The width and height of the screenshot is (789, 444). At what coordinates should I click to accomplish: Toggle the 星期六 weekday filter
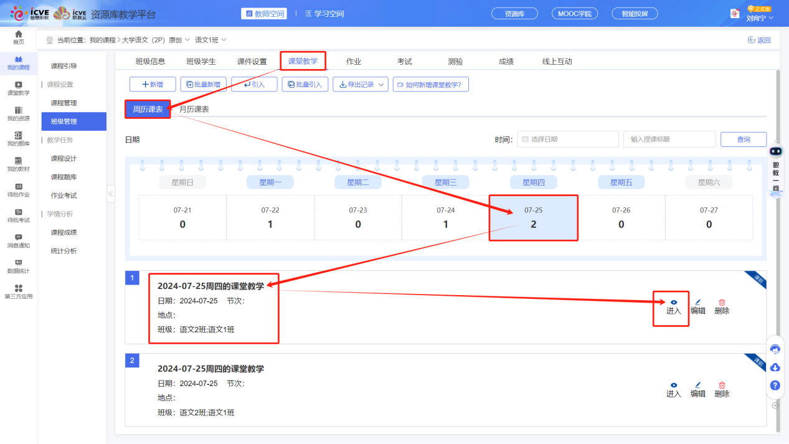(x=709, y=182)
